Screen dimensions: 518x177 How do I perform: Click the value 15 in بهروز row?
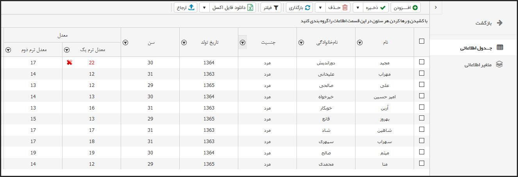tap(33, 119)
